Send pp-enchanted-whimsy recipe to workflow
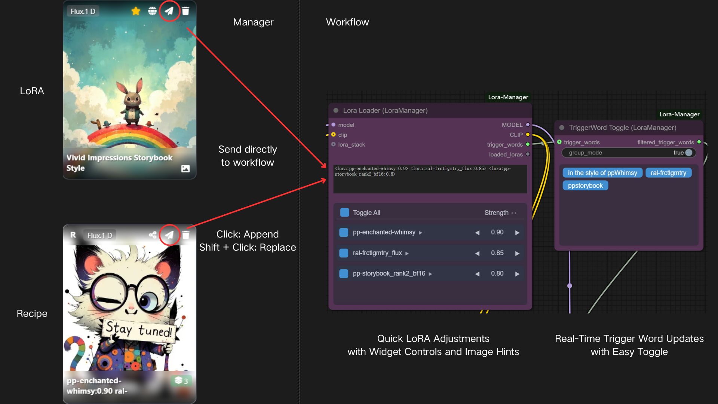 [169, 235]
